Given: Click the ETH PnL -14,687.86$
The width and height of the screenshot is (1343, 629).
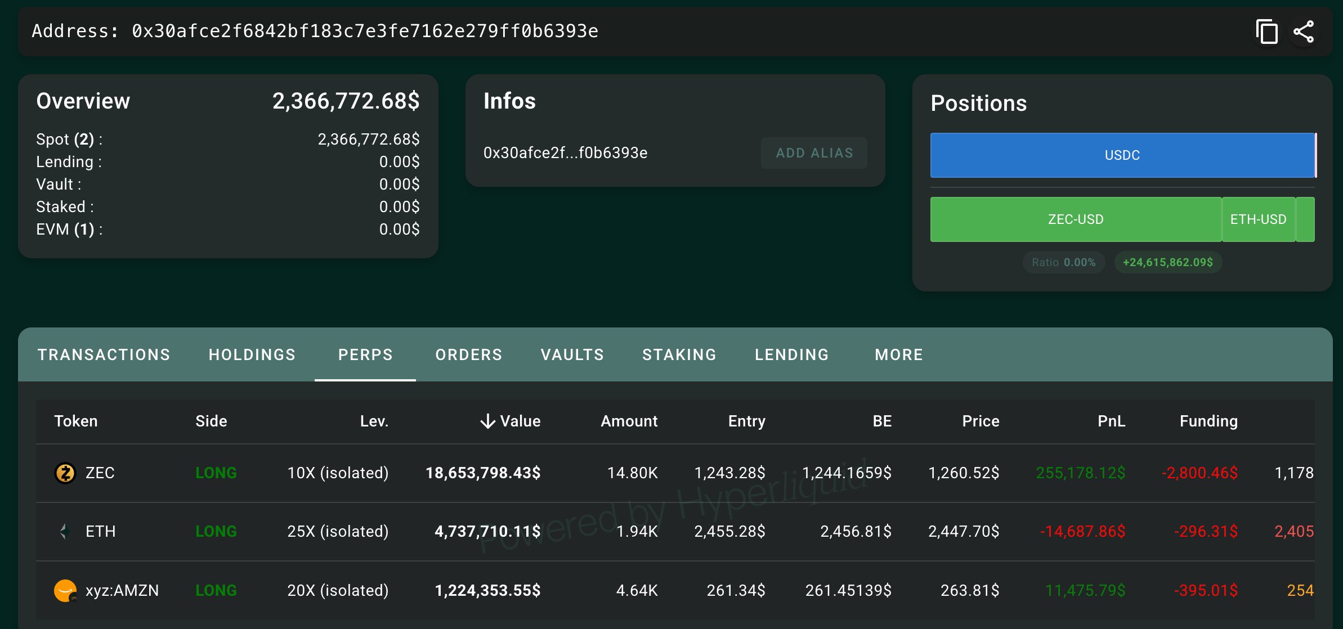Looking at the screenshot, I should (x=1082, y=531).
